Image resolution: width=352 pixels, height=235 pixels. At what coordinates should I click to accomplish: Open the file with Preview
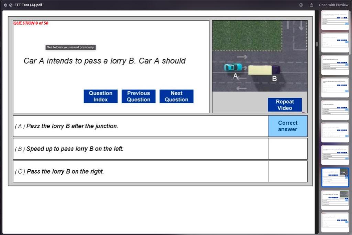[x=333, y=5]
